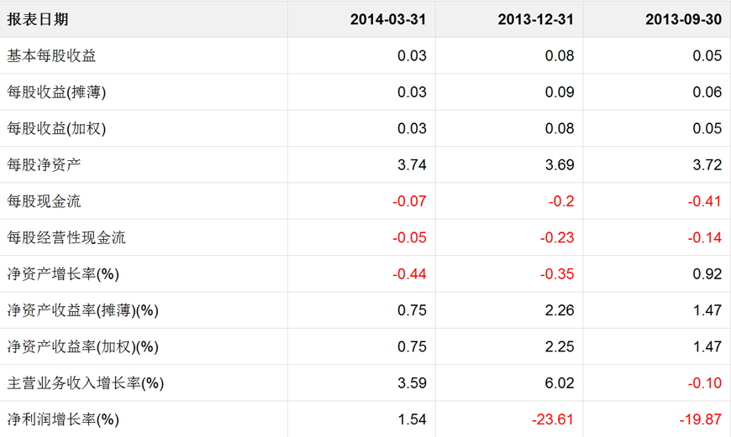Click the 每股收益(摊薄) row label
Viewport: 731px width, 437px height.
(57, 92)
